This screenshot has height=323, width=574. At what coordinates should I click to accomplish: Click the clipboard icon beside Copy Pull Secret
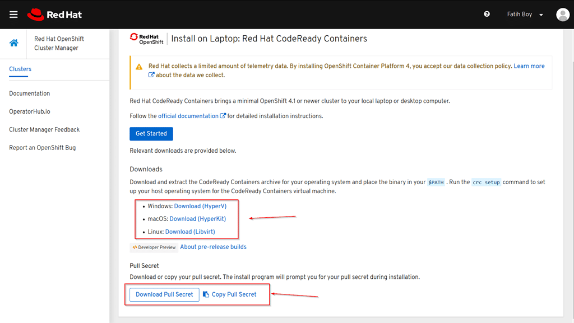tap(206, 294)
